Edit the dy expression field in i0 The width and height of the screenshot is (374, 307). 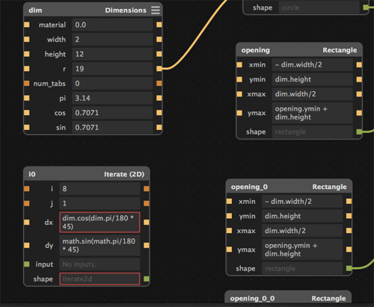[99, 245]
